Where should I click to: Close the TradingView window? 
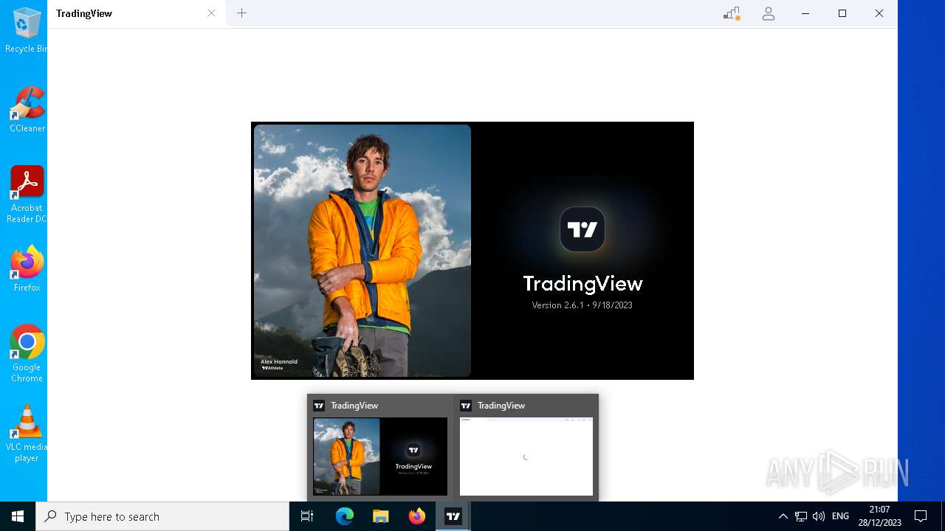point(879,13)
